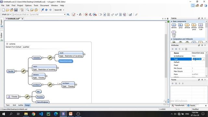Run transformation with red play icon
The width and height of the screenshot is (208, 117).
coord(86,14)
